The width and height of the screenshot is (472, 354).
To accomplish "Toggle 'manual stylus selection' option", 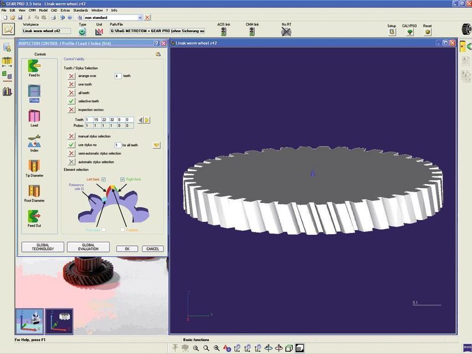I will [x=71, y=136].
